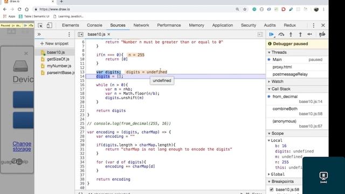Resume script execution in debugger
Screen dimensions: 345x194
272,34
